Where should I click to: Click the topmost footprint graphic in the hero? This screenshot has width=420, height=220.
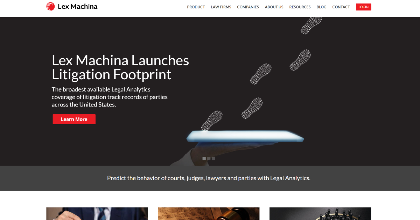pos(311,25)
